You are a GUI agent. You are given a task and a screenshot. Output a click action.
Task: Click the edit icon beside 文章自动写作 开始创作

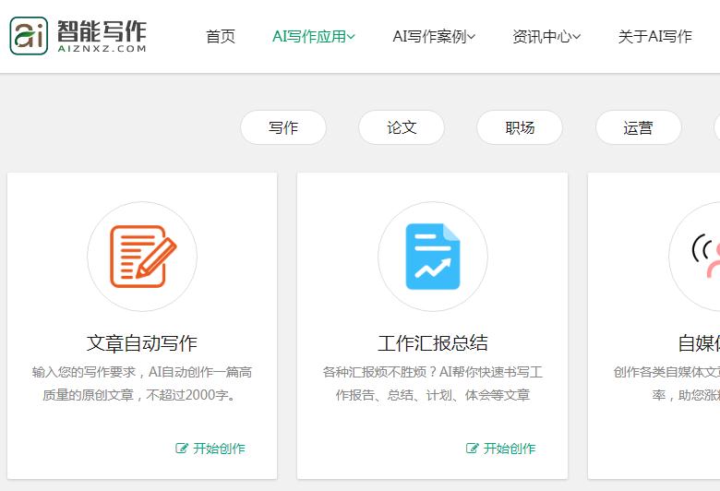(182, 449)
